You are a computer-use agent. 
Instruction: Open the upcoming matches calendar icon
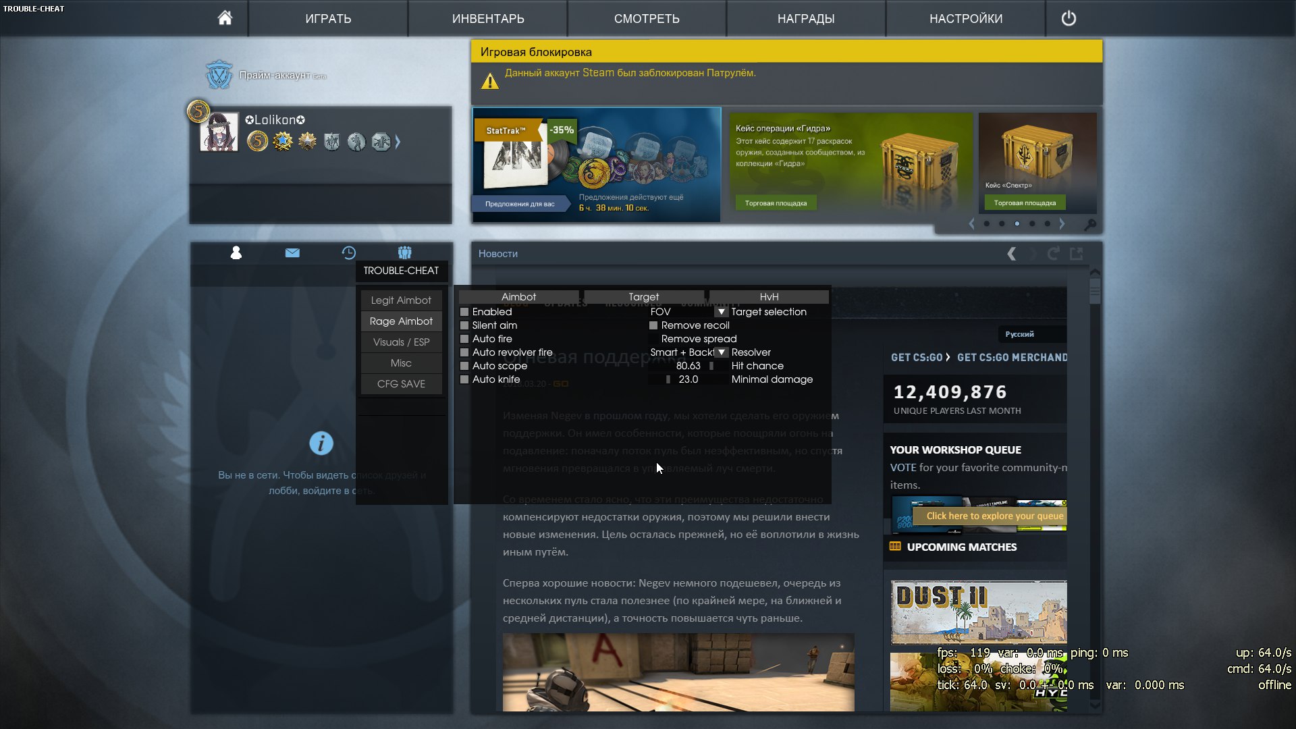point(895,546)
